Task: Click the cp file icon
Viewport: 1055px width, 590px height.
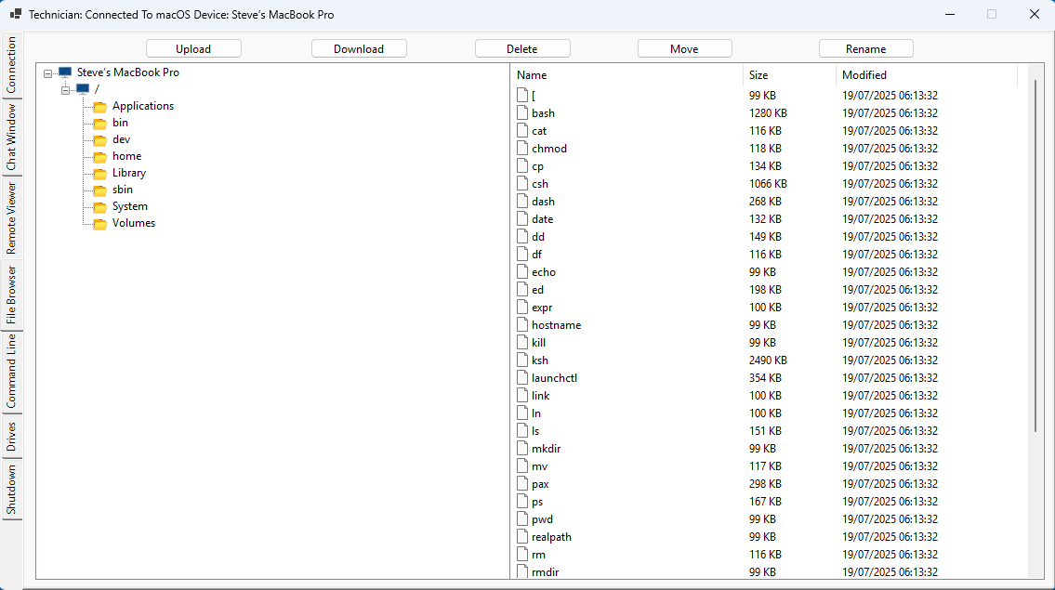Action: click(522, 165)
